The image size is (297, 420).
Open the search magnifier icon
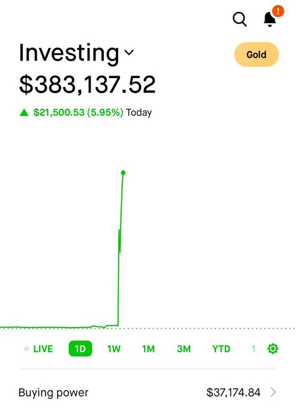point(239,19)
